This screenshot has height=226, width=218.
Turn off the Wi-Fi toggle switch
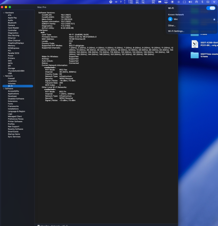[211, 8]
